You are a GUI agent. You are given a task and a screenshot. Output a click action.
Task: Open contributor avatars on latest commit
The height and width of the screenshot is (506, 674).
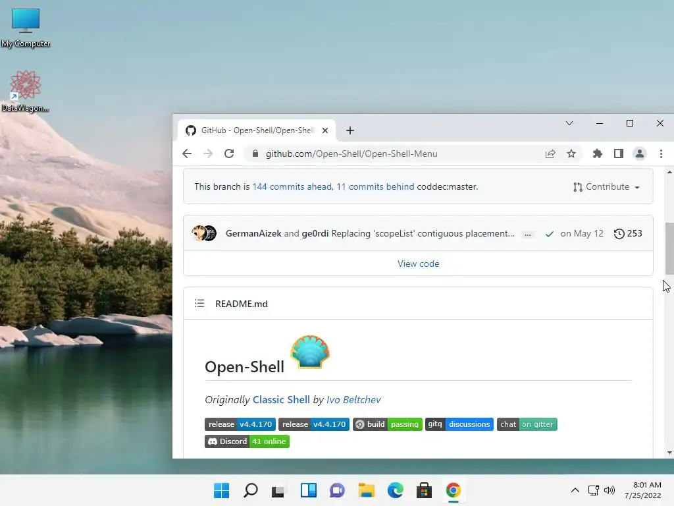[x=204, y=233]
